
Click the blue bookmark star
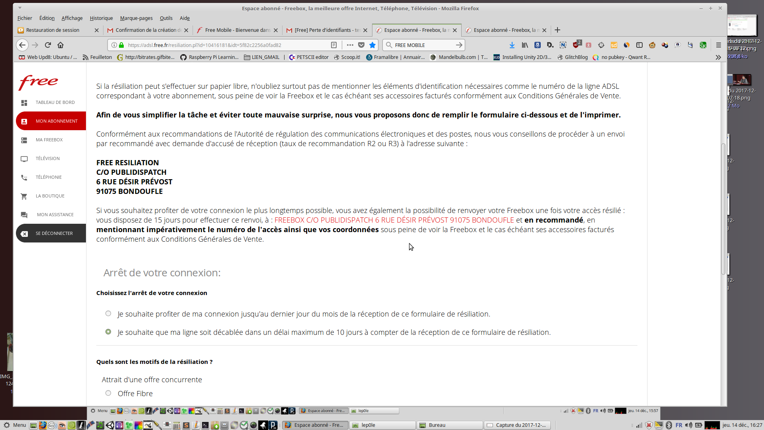[372, 45]
